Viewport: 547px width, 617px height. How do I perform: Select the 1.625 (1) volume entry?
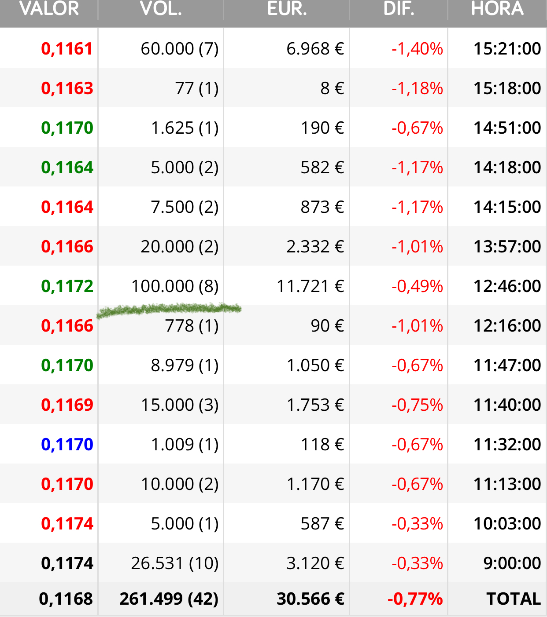pos(185,128)
